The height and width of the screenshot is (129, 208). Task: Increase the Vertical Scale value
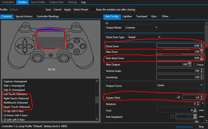tap(202, 70)
